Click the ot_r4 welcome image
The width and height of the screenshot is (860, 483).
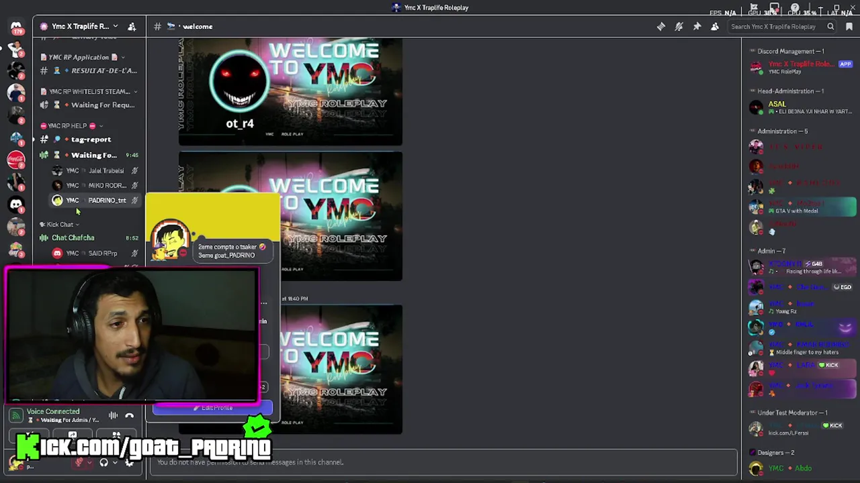coord(290,91)
